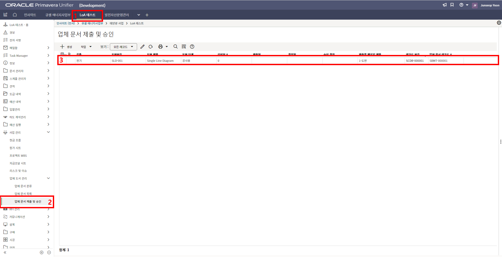Click the toolbar help question mark icon
Screen dimensions: 502x258
tap(192, 47)
